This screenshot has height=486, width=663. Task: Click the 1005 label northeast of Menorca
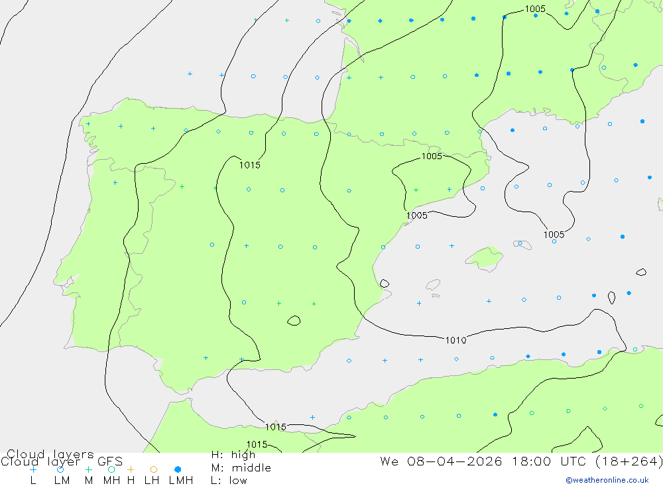pos(554,234)
